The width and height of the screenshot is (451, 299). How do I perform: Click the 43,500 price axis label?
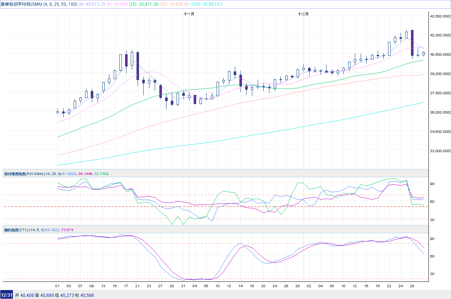click(x=440, y=16)
